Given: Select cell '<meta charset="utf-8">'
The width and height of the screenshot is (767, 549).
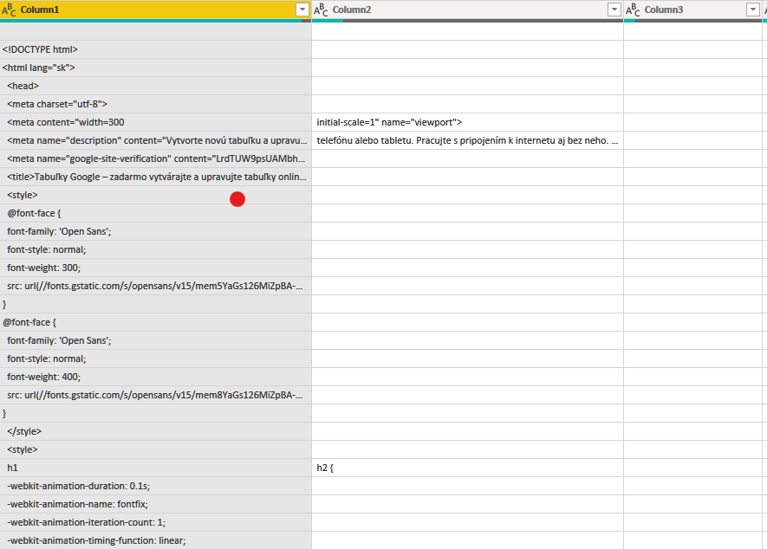Looking at the screenshot, I should coord(155,104).
